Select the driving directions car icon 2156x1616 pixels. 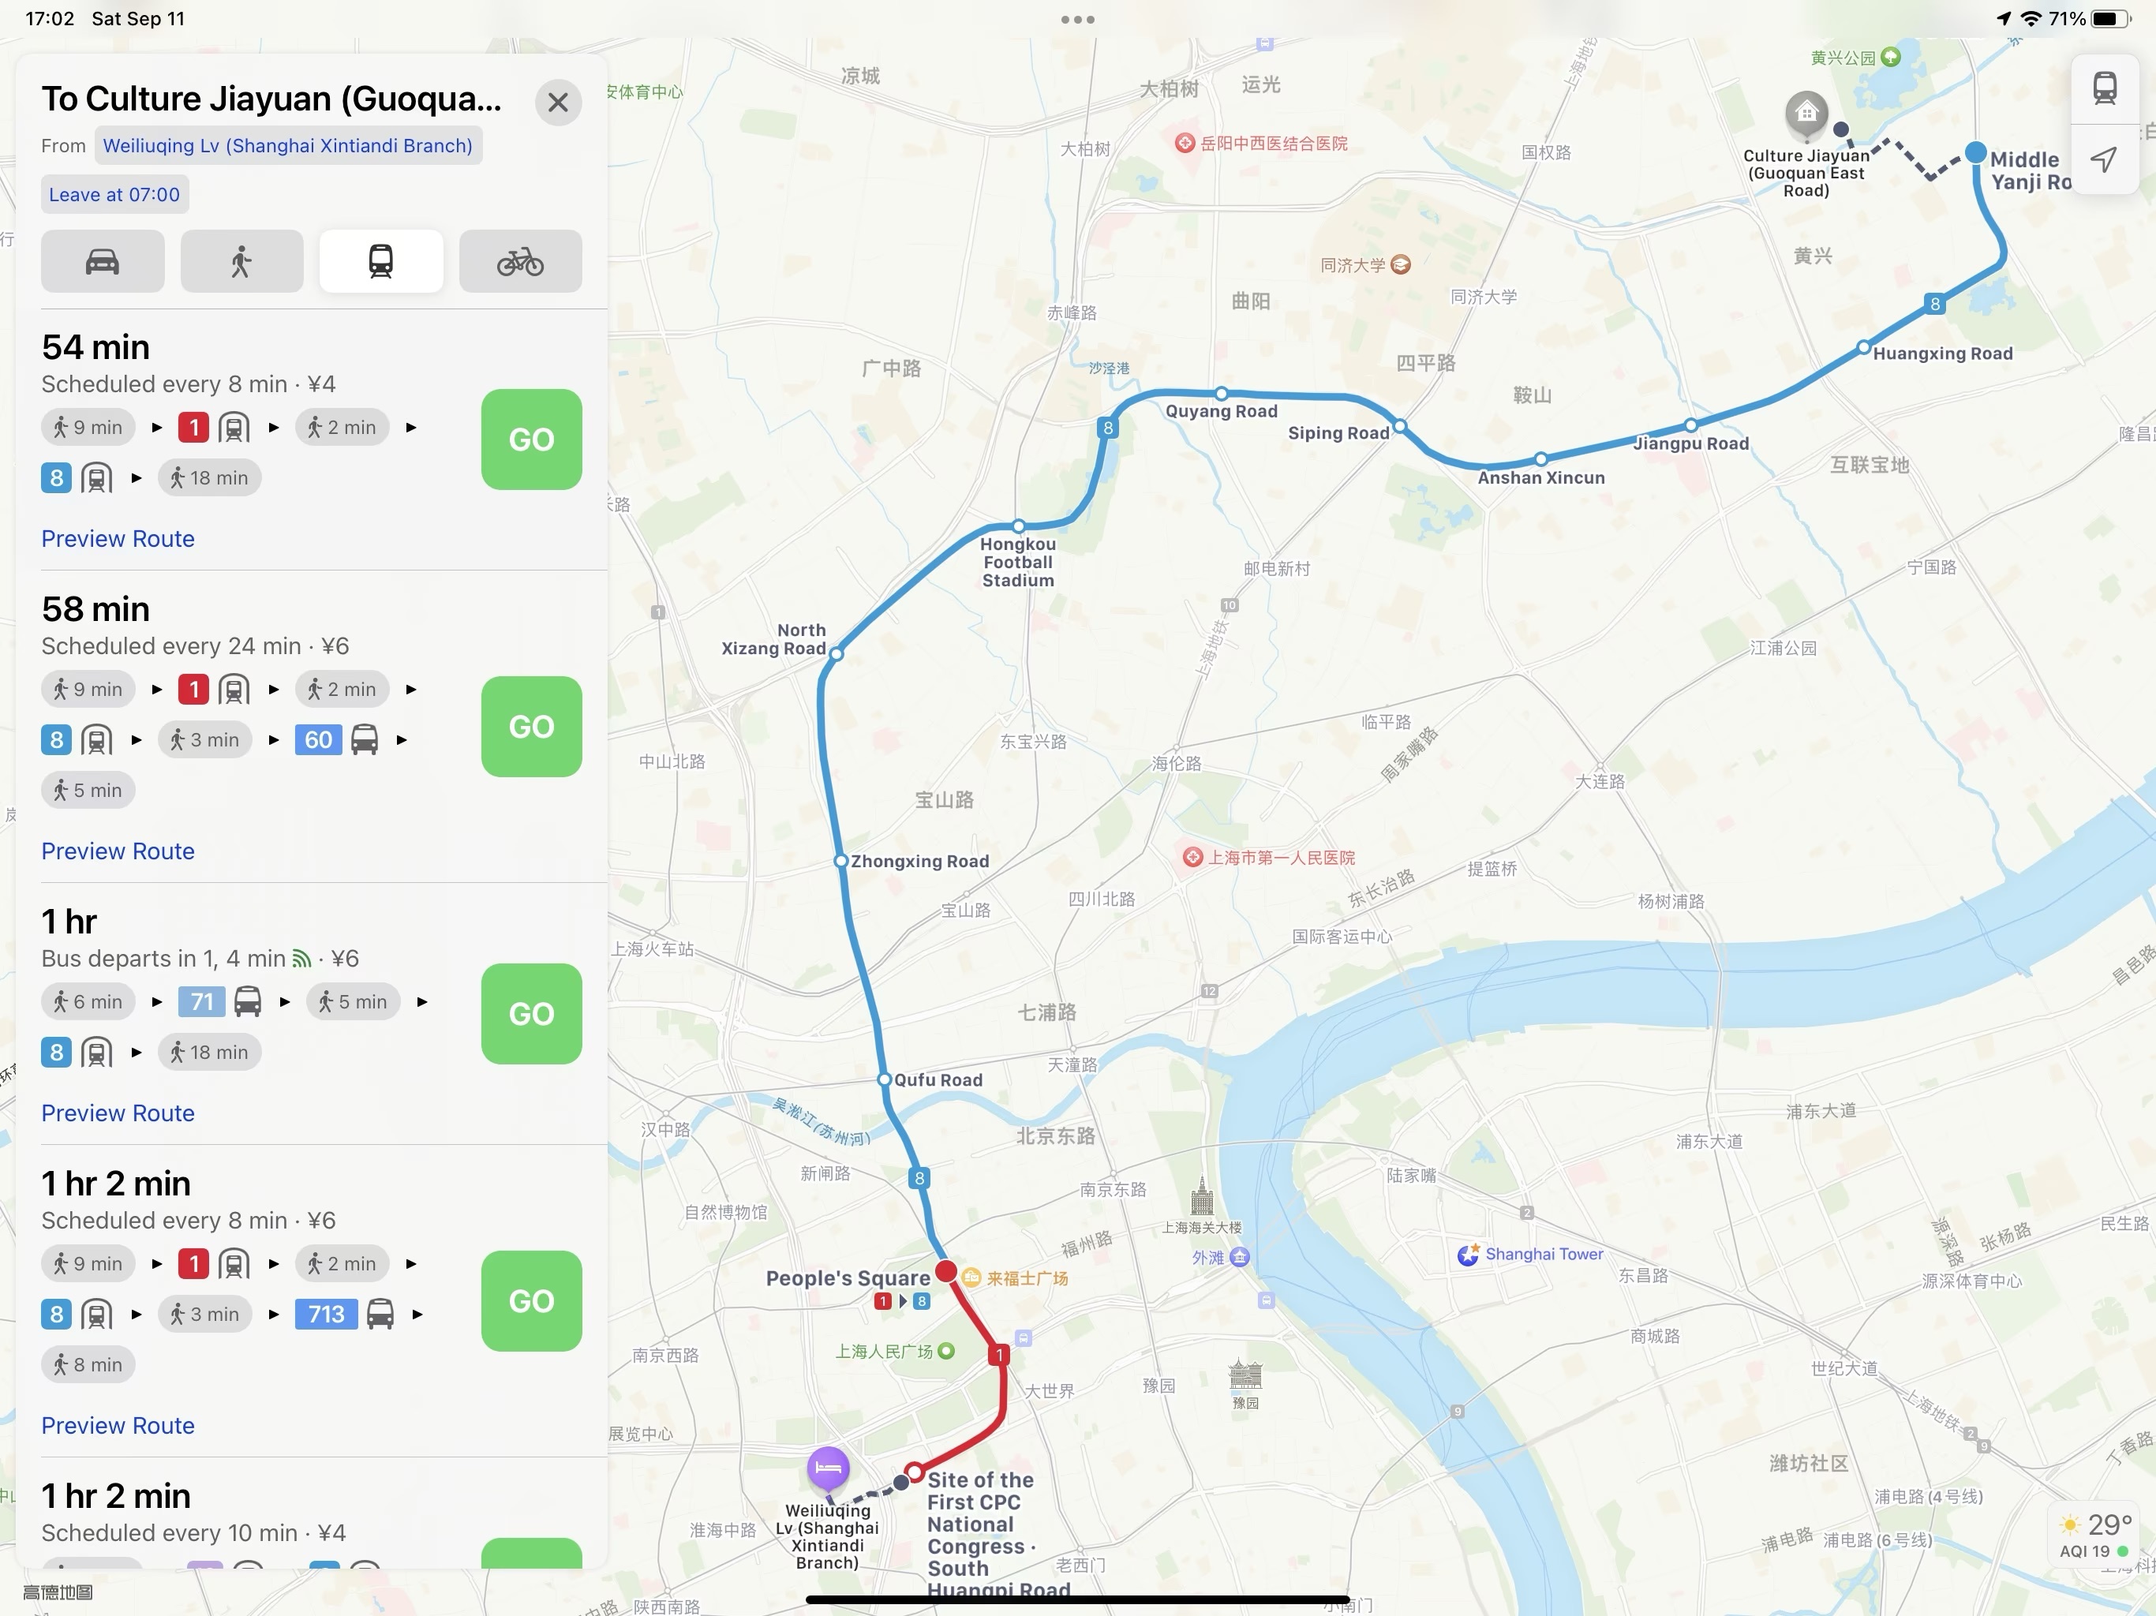click(103, 261)
